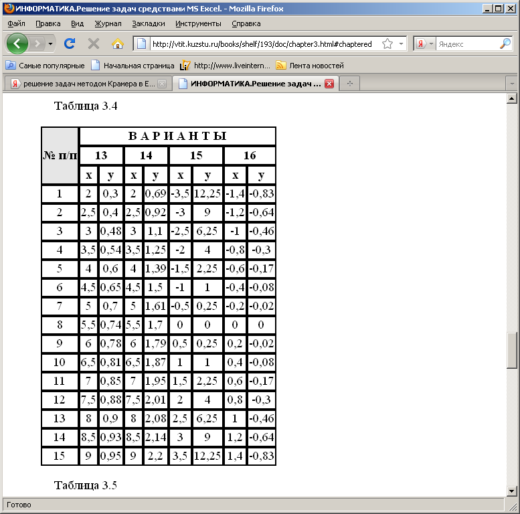Click variant 13 header cell

pos(101,155)
